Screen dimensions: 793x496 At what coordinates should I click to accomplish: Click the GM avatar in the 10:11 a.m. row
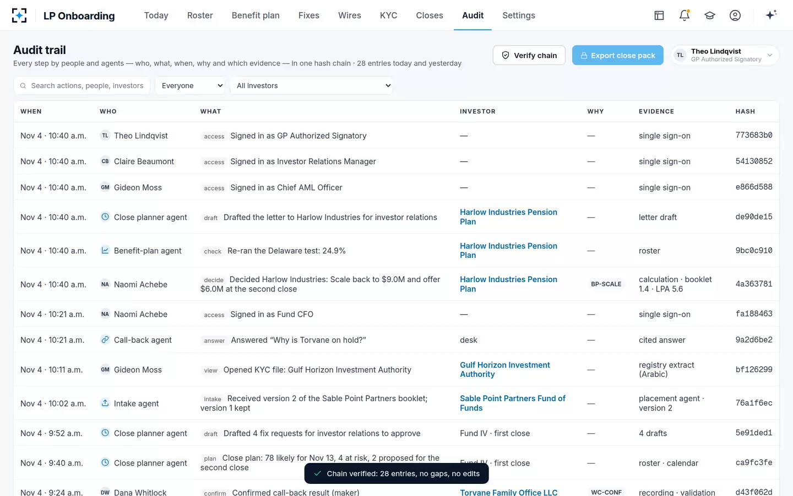[105, 370]
